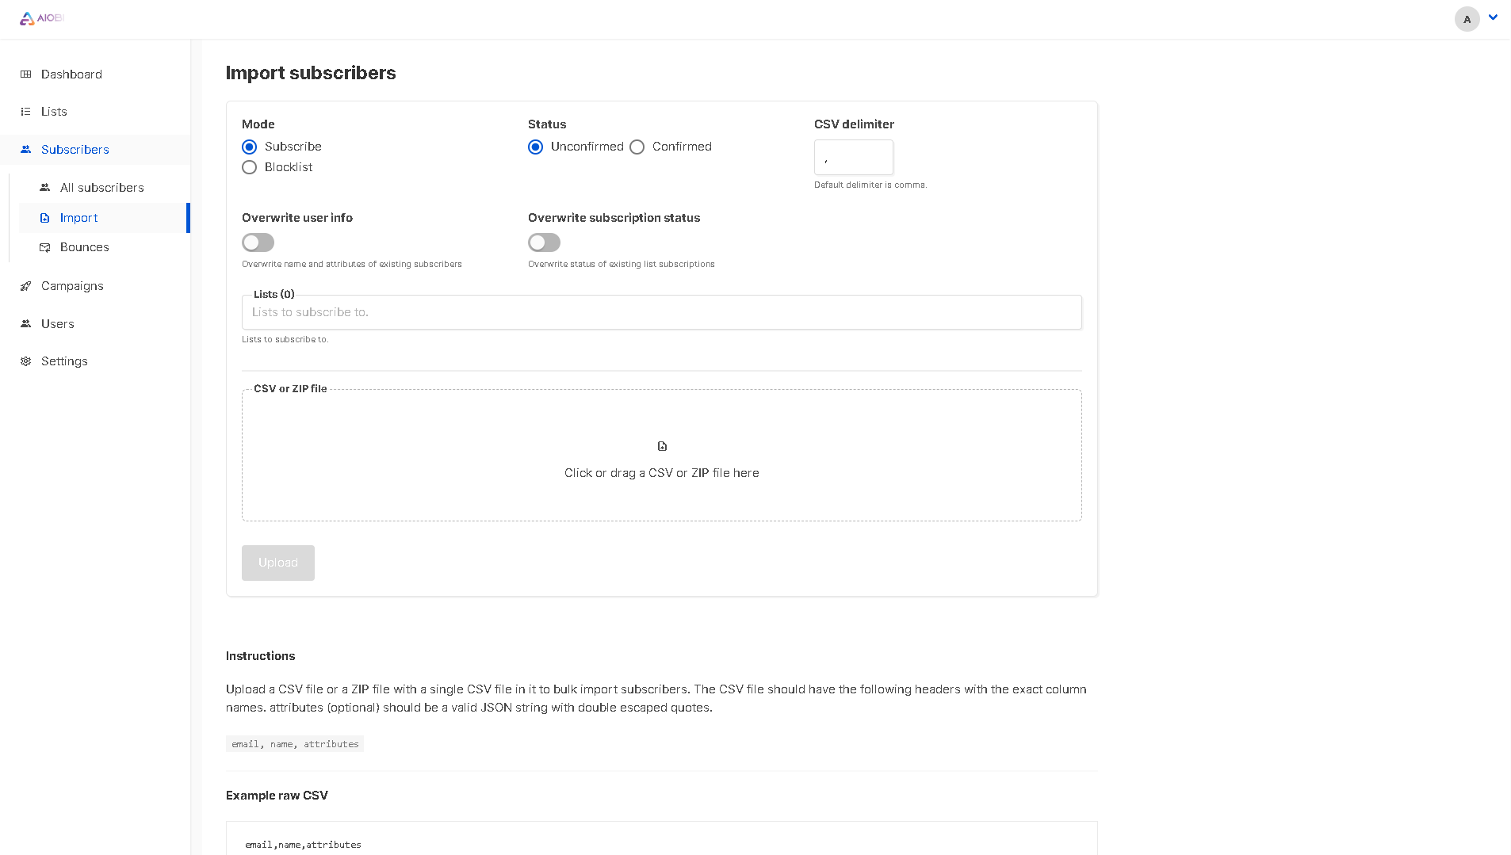This screenshot has width=1511, height=855.
Task: Open the account dropdown at top right
Action: 1493,17
